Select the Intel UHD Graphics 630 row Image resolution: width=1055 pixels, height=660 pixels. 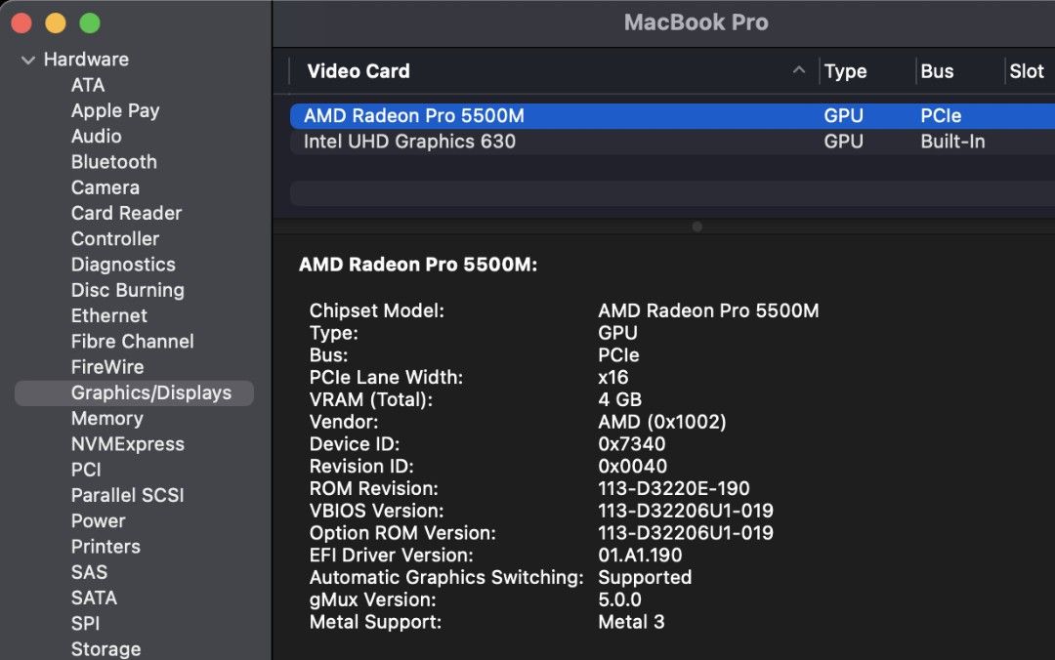coord(672,142)
